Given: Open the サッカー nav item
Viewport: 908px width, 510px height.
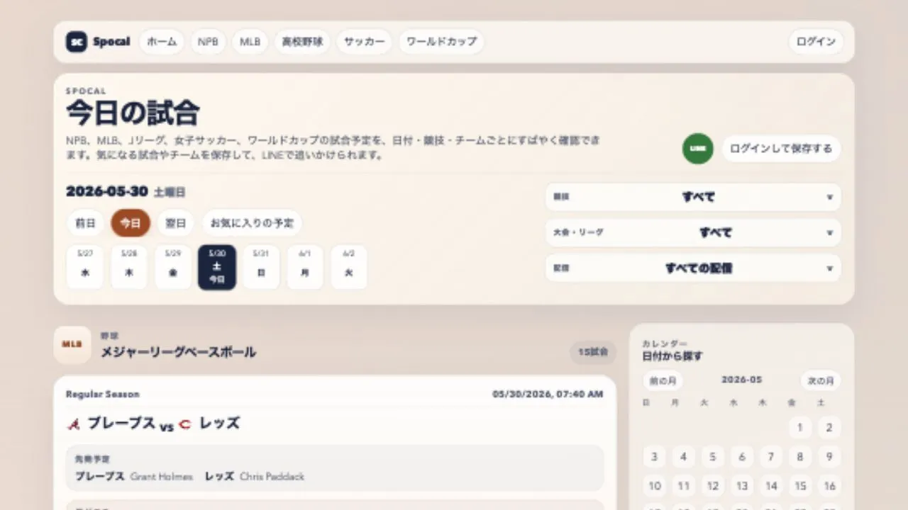Looking at the screenshot, I should [365, 42].
